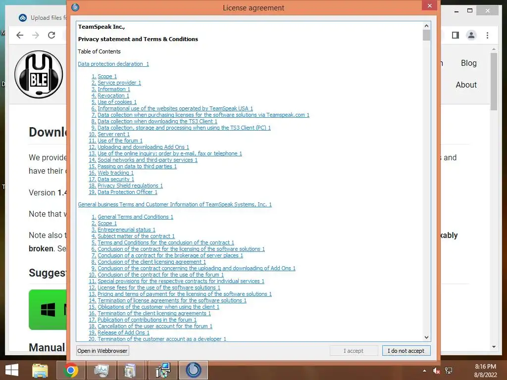Open taskbar clock showing 8:16 PM
The image size is (507, 380).
tap(485, 371)
